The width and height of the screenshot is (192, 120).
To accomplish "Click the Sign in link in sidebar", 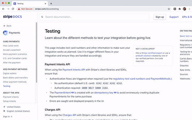I will 7,116.
